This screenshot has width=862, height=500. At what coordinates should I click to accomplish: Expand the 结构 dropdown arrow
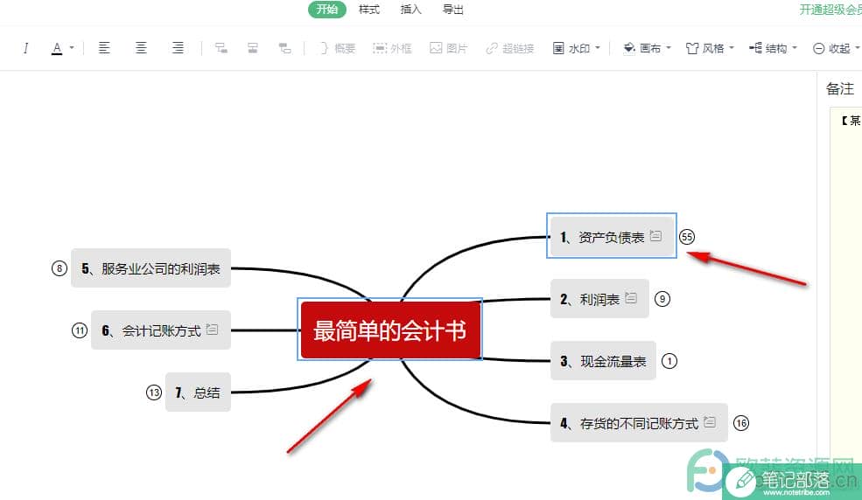click(795, 48)
